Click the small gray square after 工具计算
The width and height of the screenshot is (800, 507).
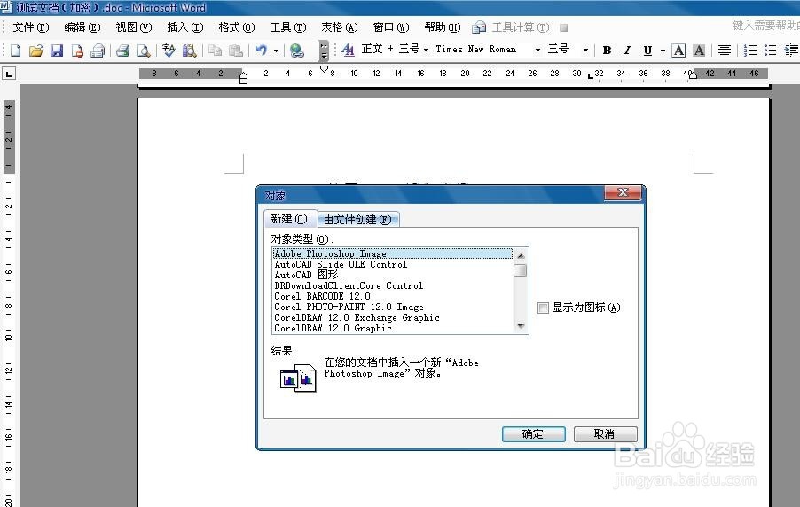coord(563,27)
